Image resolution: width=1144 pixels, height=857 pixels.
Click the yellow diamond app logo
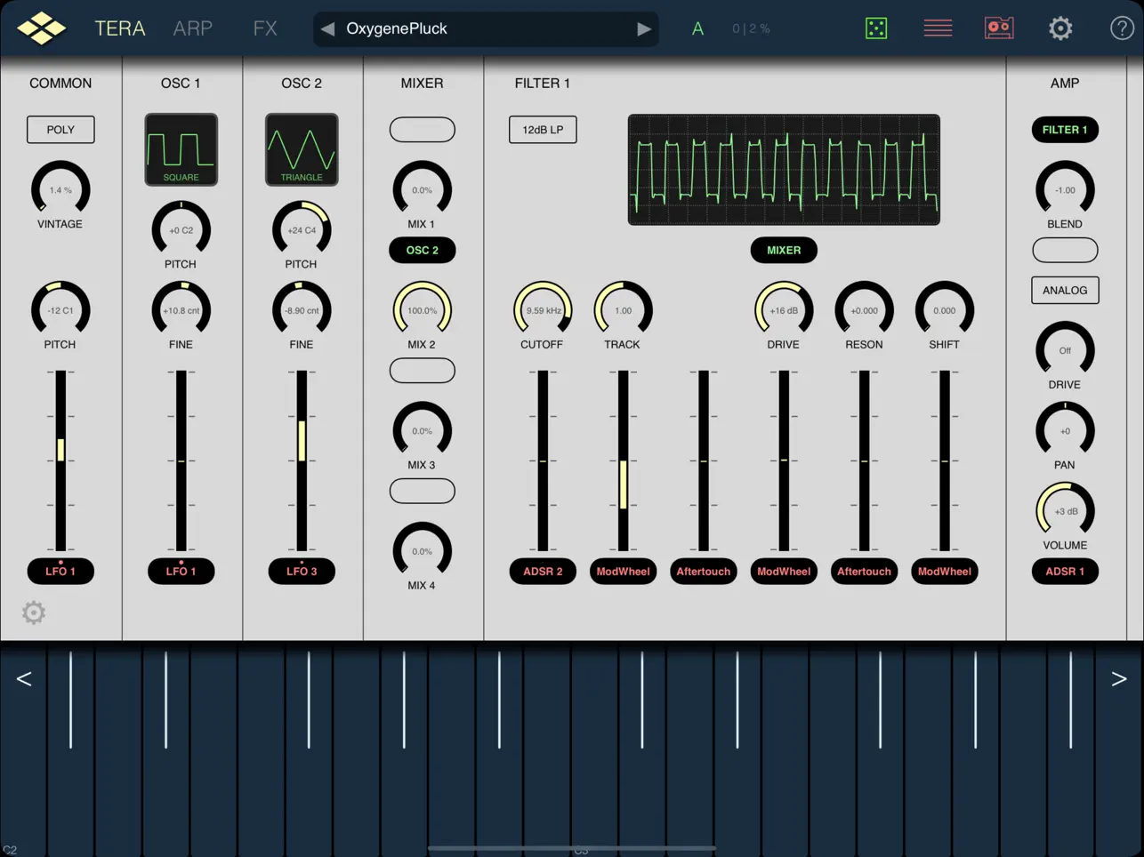click(x=41, y=28)
